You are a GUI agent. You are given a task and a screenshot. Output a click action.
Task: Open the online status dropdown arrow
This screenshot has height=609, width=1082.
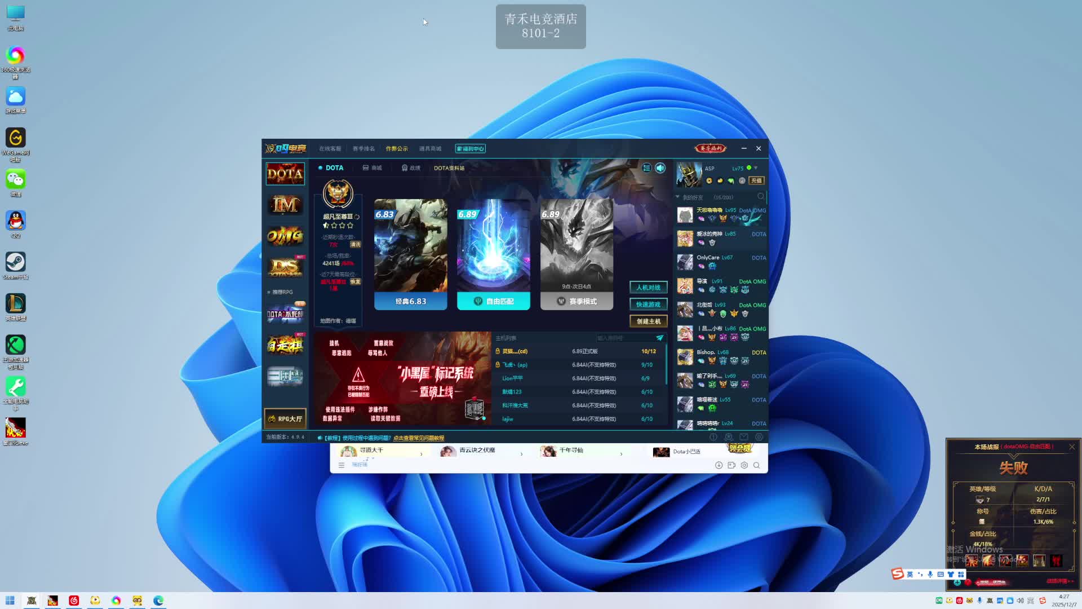coord(756,168)
